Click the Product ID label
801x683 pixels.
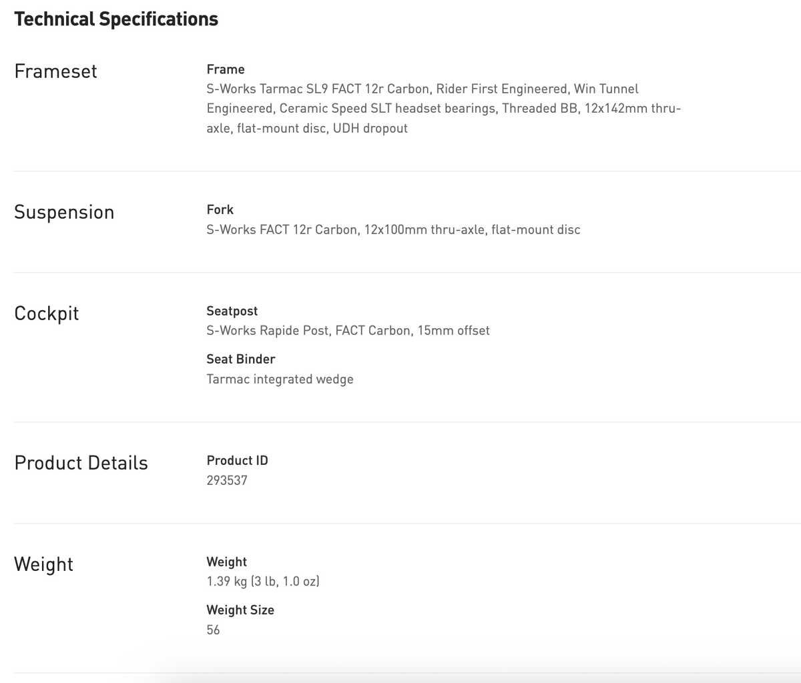tap(237, 460)
